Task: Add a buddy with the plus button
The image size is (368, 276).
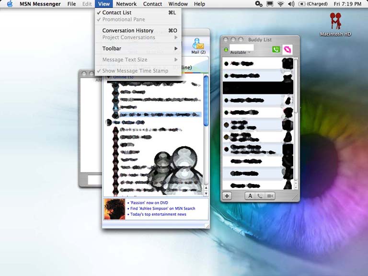Action: (x=227, y=196)
